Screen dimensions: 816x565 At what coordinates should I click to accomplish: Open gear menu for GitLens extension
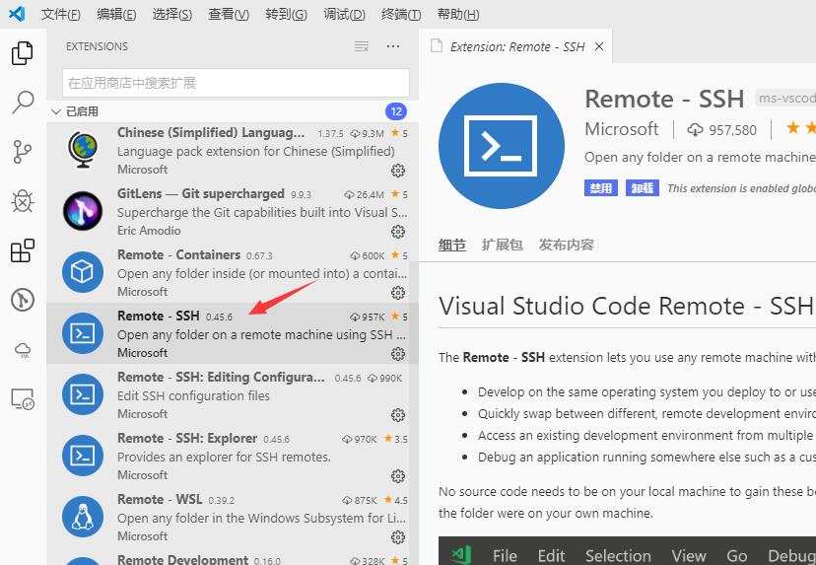(398, 231)
